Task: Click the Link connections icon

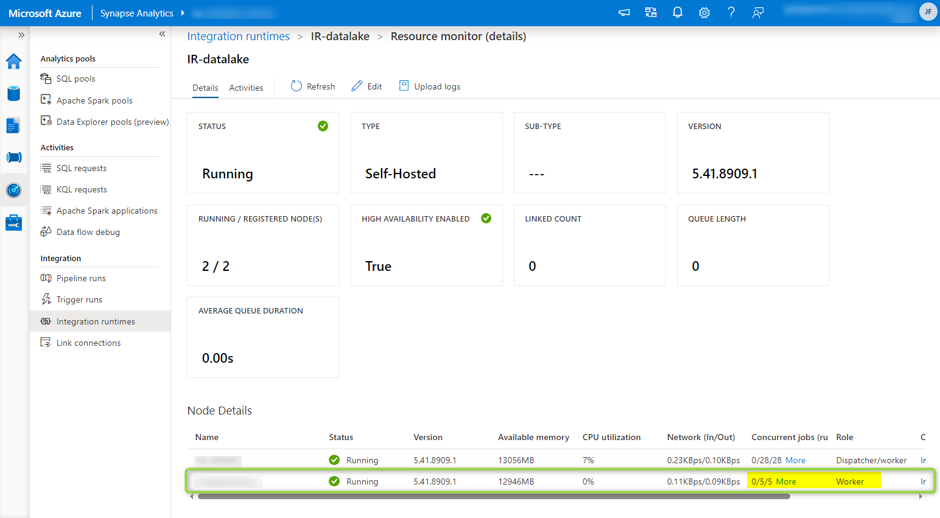Action: point(46,342)
